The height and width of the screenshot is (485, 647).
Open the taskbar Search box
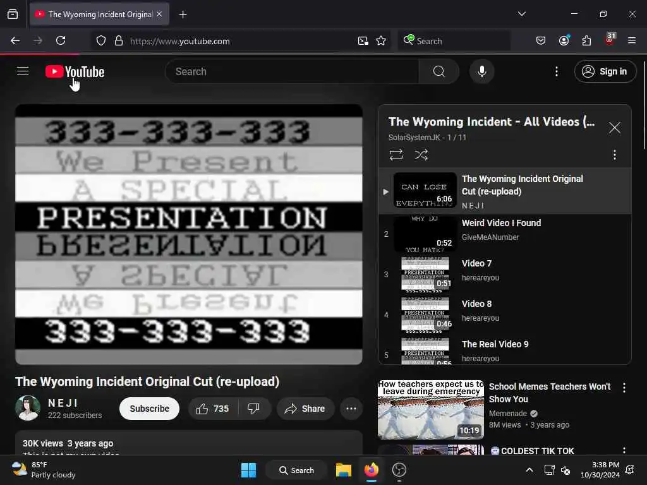pos(297,470)
